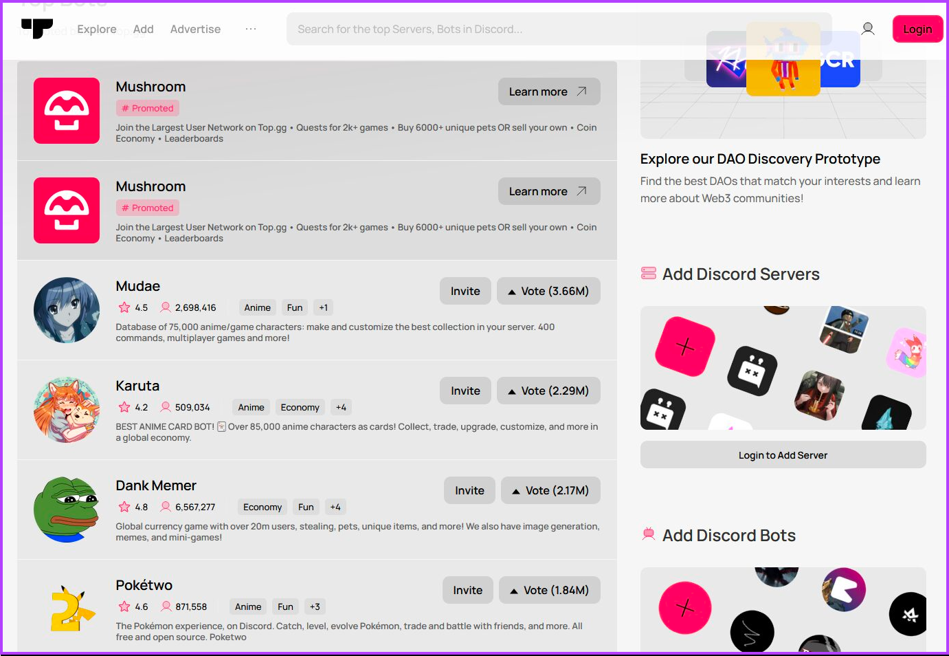This screenshot has height=656, width=949.
Task: Select the Anime tag on Pokétwo
Action: pos(248,606)
